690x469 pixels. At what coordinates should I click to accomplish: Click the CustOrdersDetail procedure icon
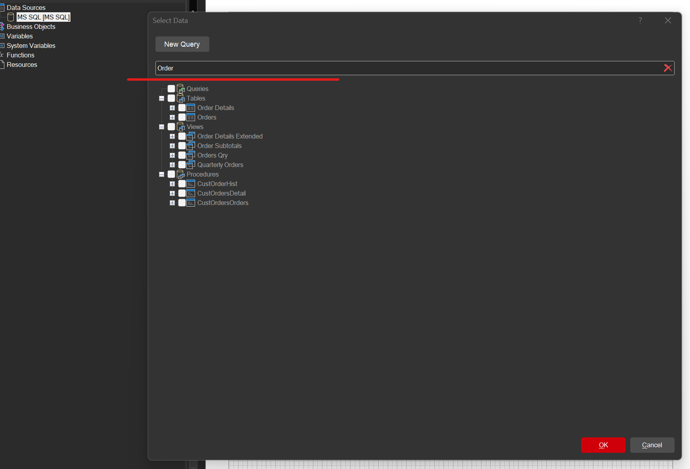point(191,193)
